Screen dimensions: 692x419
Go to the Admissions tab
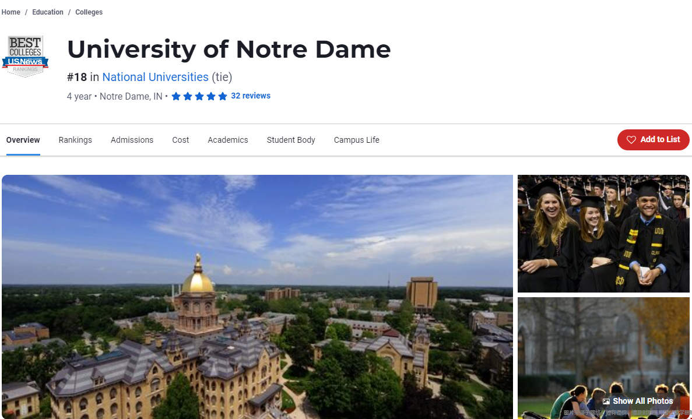coord(132,140)
